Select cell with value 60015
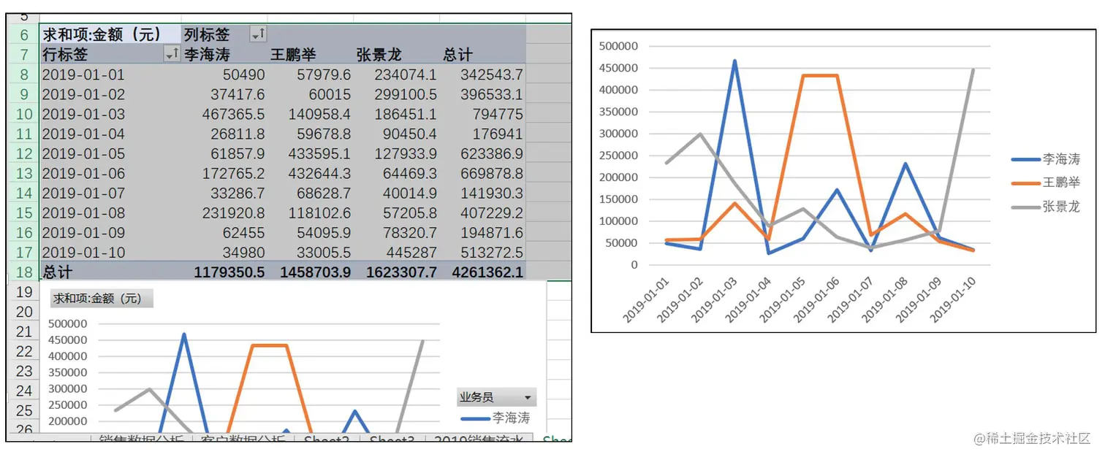 point(331,94)
